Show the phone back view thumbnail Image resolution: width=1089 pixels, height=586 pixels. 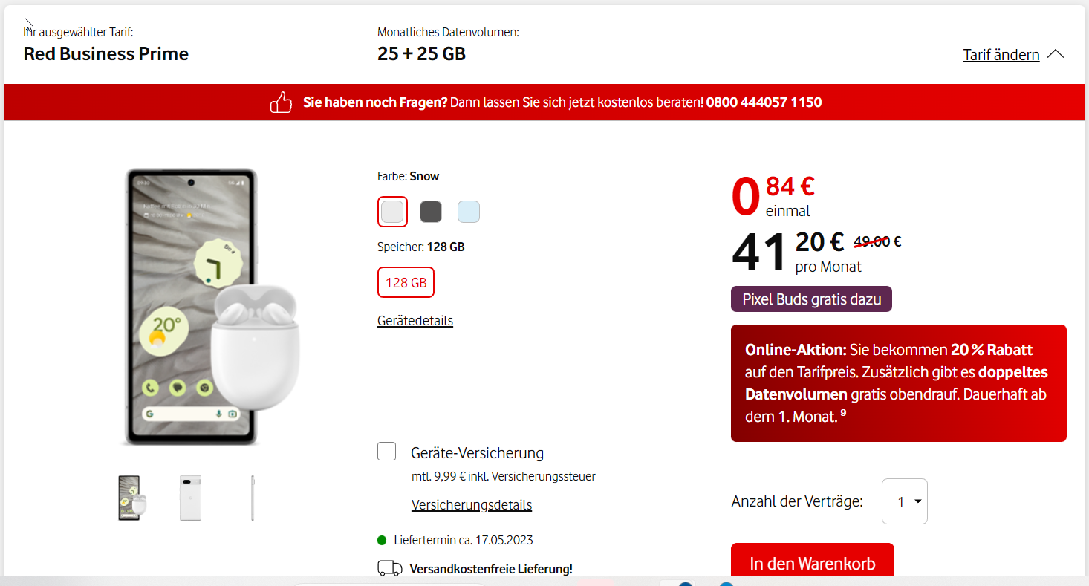tap(191, 498)
